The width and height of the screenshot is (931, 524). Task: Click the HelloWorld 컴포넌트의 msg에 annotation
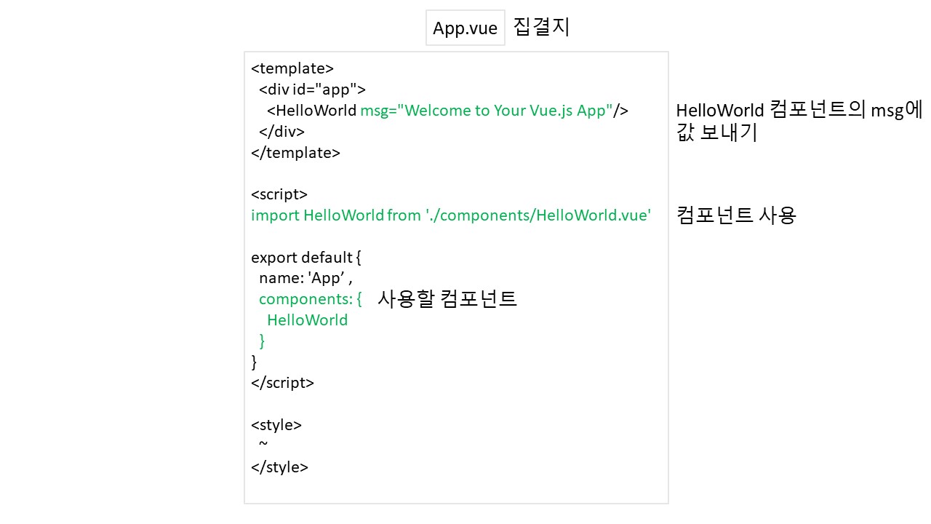click(799, 111)
